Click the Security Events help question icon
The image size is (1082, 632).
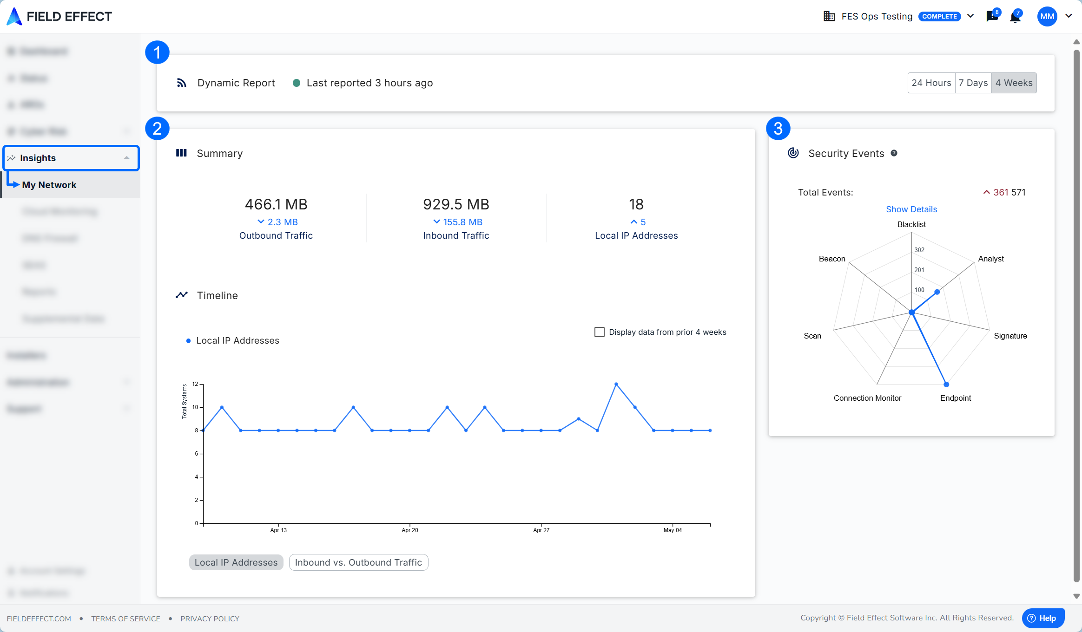click(894, 153)
